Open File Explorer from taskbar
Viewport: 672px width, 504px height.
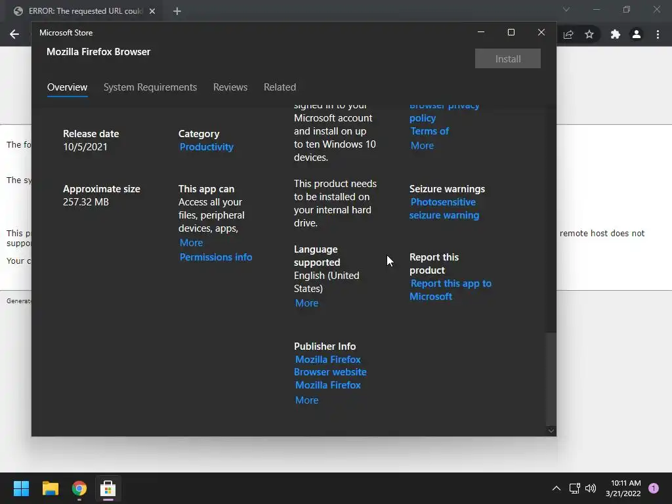[50, 488]
